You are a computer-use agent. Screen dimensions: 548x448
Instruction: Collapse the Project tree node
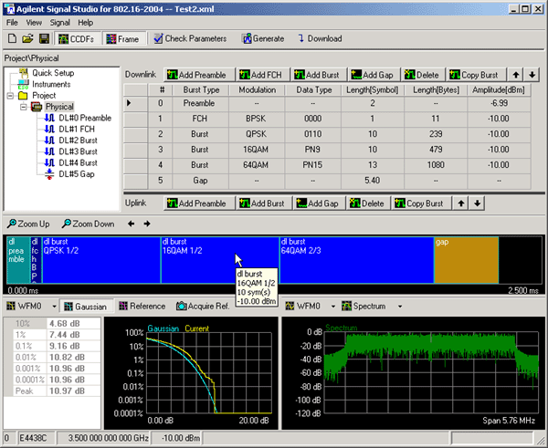10,96
